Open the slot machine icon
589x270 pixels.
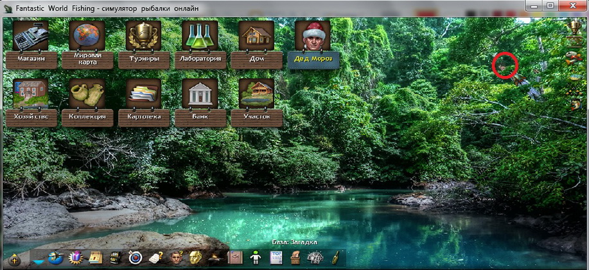(x=115, y=258)
